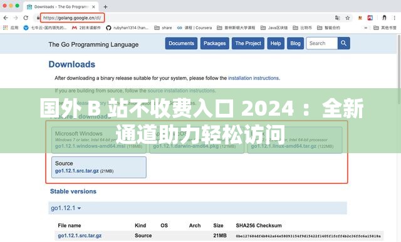Open the Chrome three-dot menu

[395, 18]
